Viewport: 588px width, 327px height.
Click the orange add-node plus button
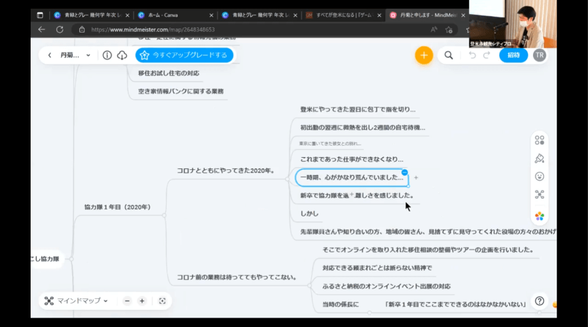(424, 56)
